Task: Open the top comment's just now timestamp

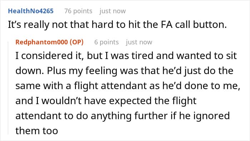Action: click(112, 11)
